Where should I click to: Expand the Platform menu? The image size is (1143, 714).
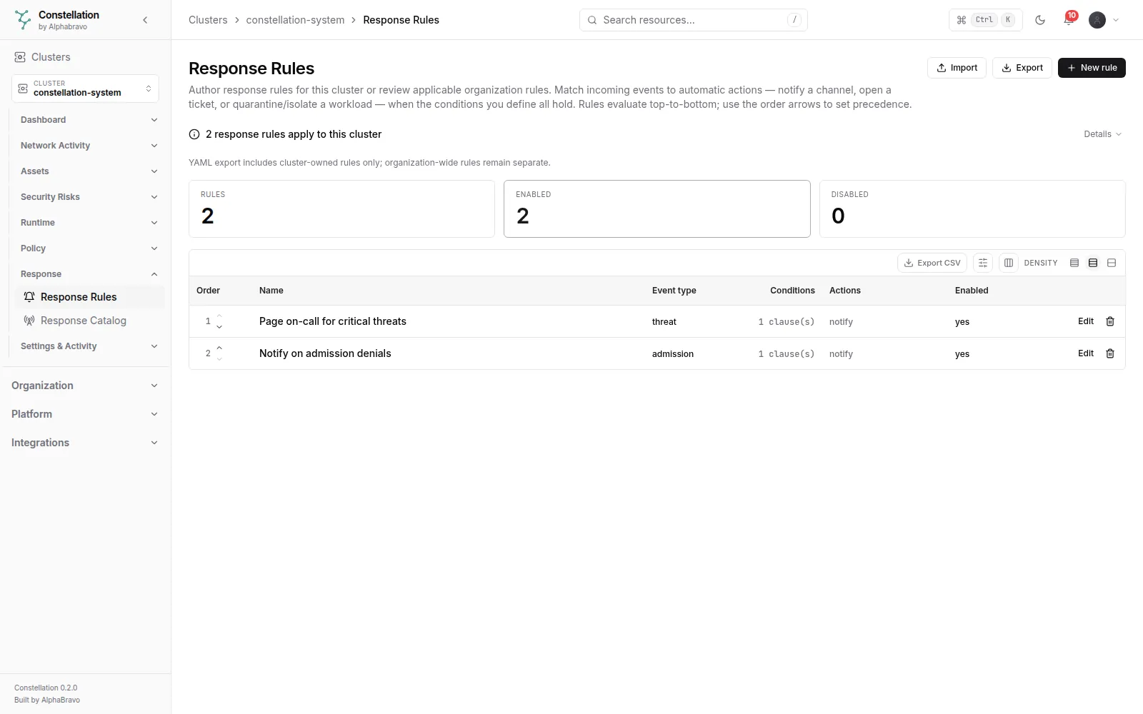click(x=85, y=414)
